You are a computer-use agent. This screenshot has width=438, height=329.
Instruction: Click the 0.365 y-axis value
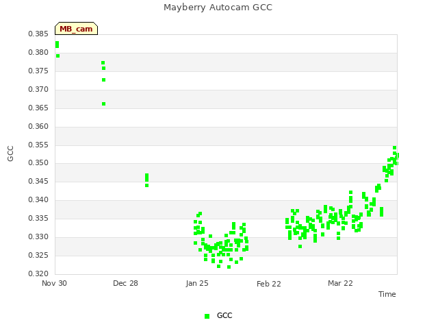38,108
